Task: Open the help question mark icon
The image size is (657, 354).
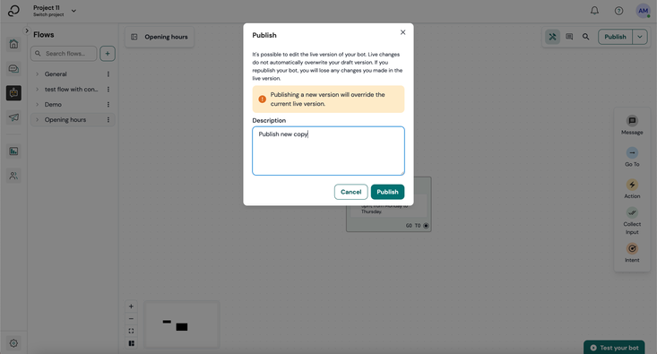Action: [x=618, y=11]
